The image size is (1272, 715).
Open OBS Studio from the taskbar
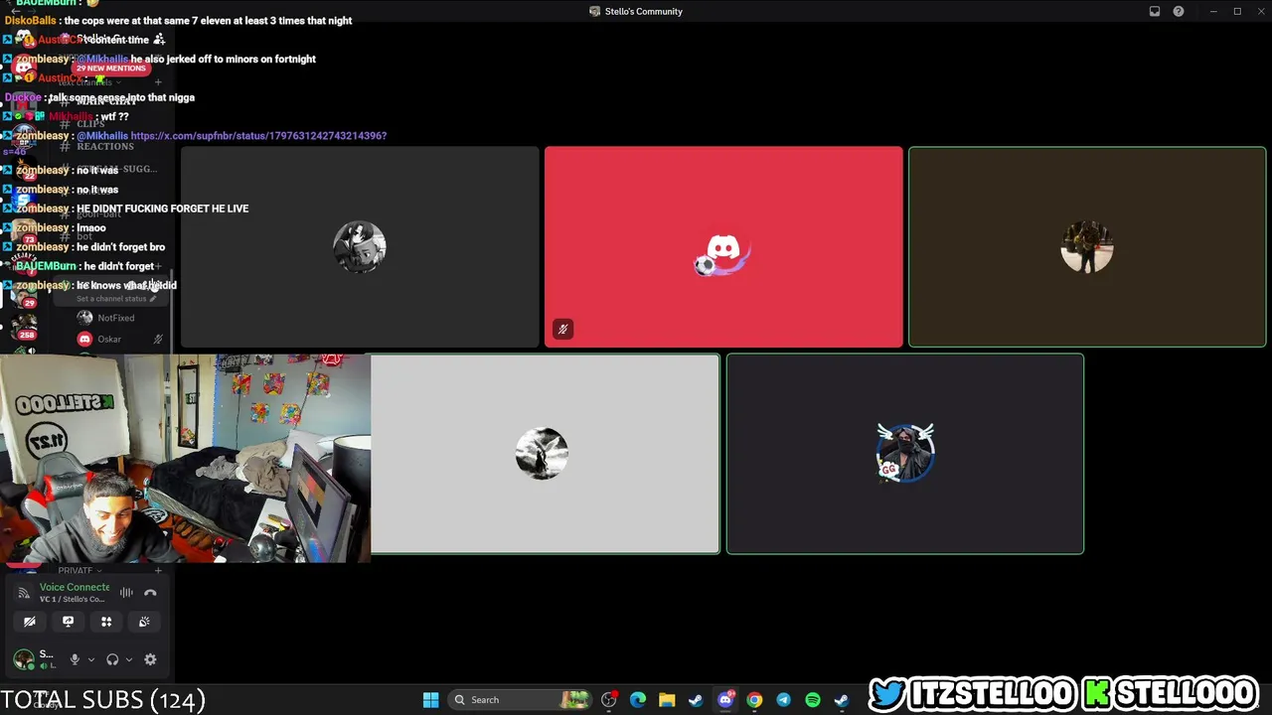pos(609,700)
